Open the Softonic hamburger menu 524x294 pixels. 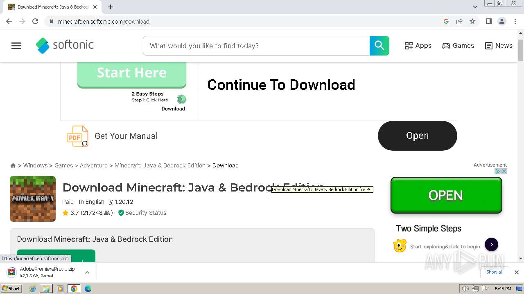coord(16,46)
